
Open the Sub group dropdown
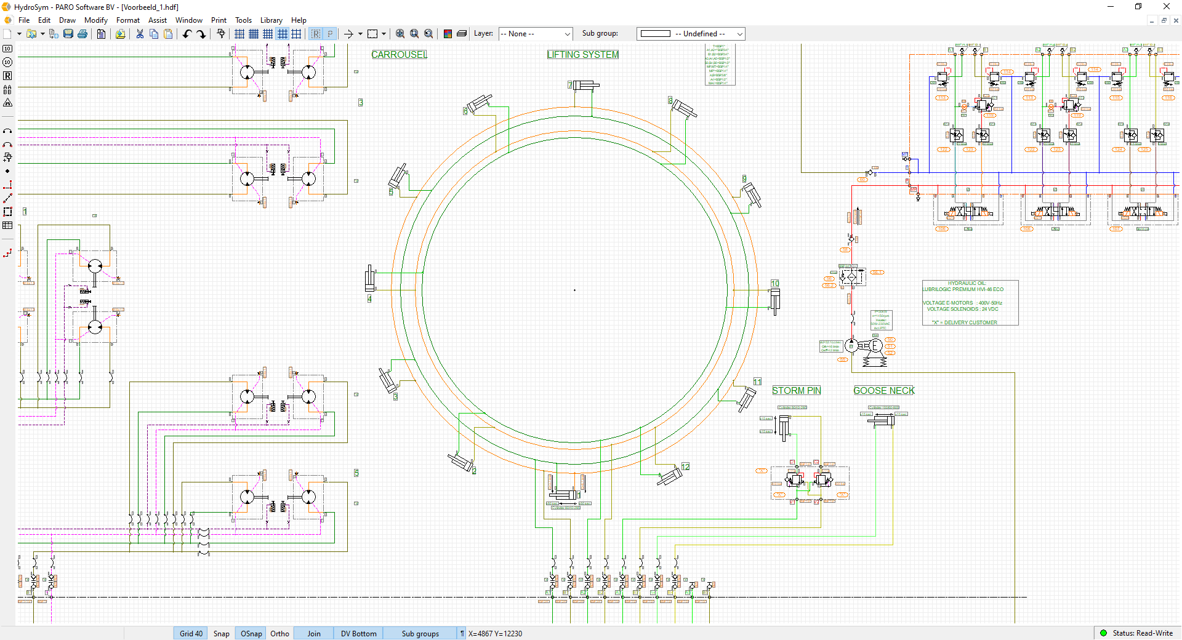pyautogui.click(x=691, y=34)
